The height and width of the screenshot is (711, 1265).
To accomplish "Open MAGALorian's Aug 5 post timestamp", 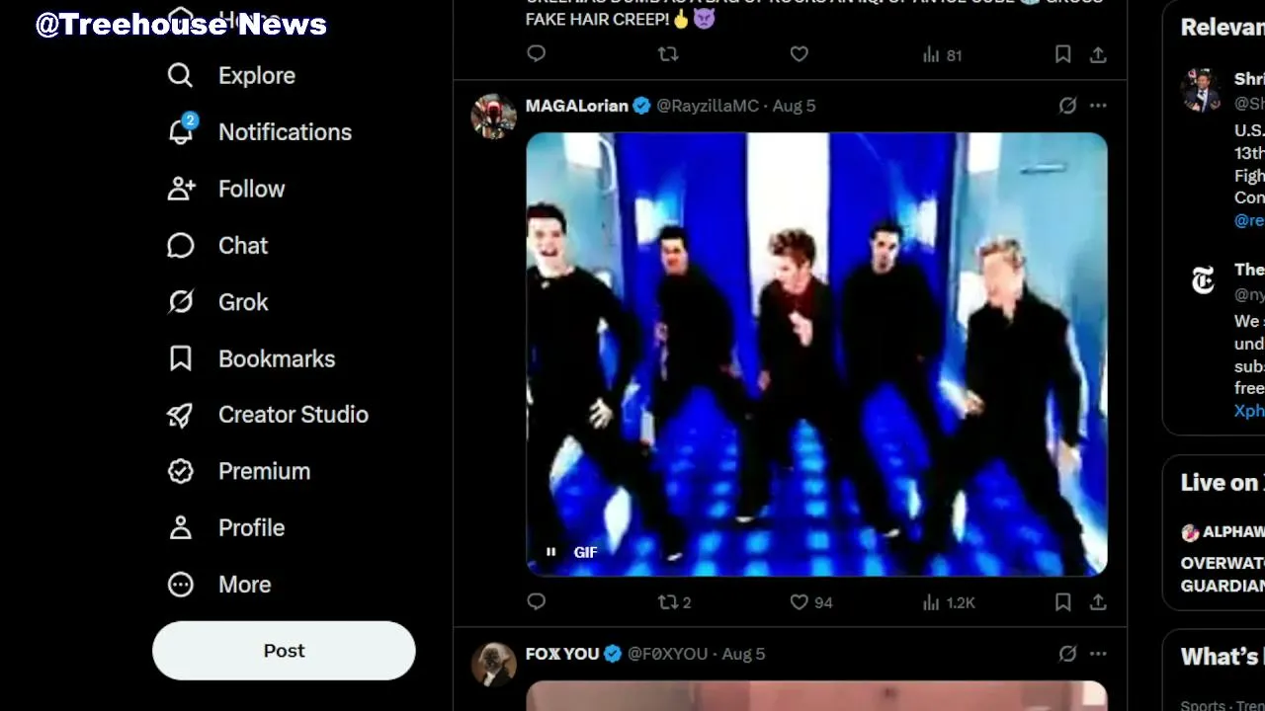I will (794, 106).
